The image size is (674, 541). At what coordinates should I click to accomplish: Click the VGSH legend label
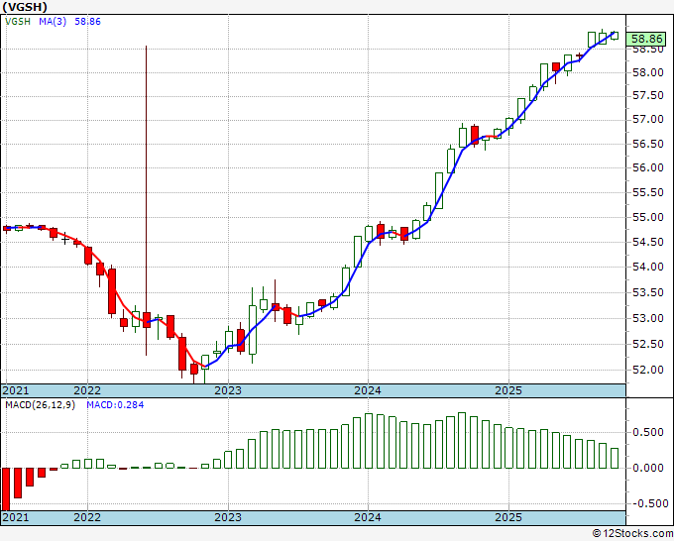point(18,22)
